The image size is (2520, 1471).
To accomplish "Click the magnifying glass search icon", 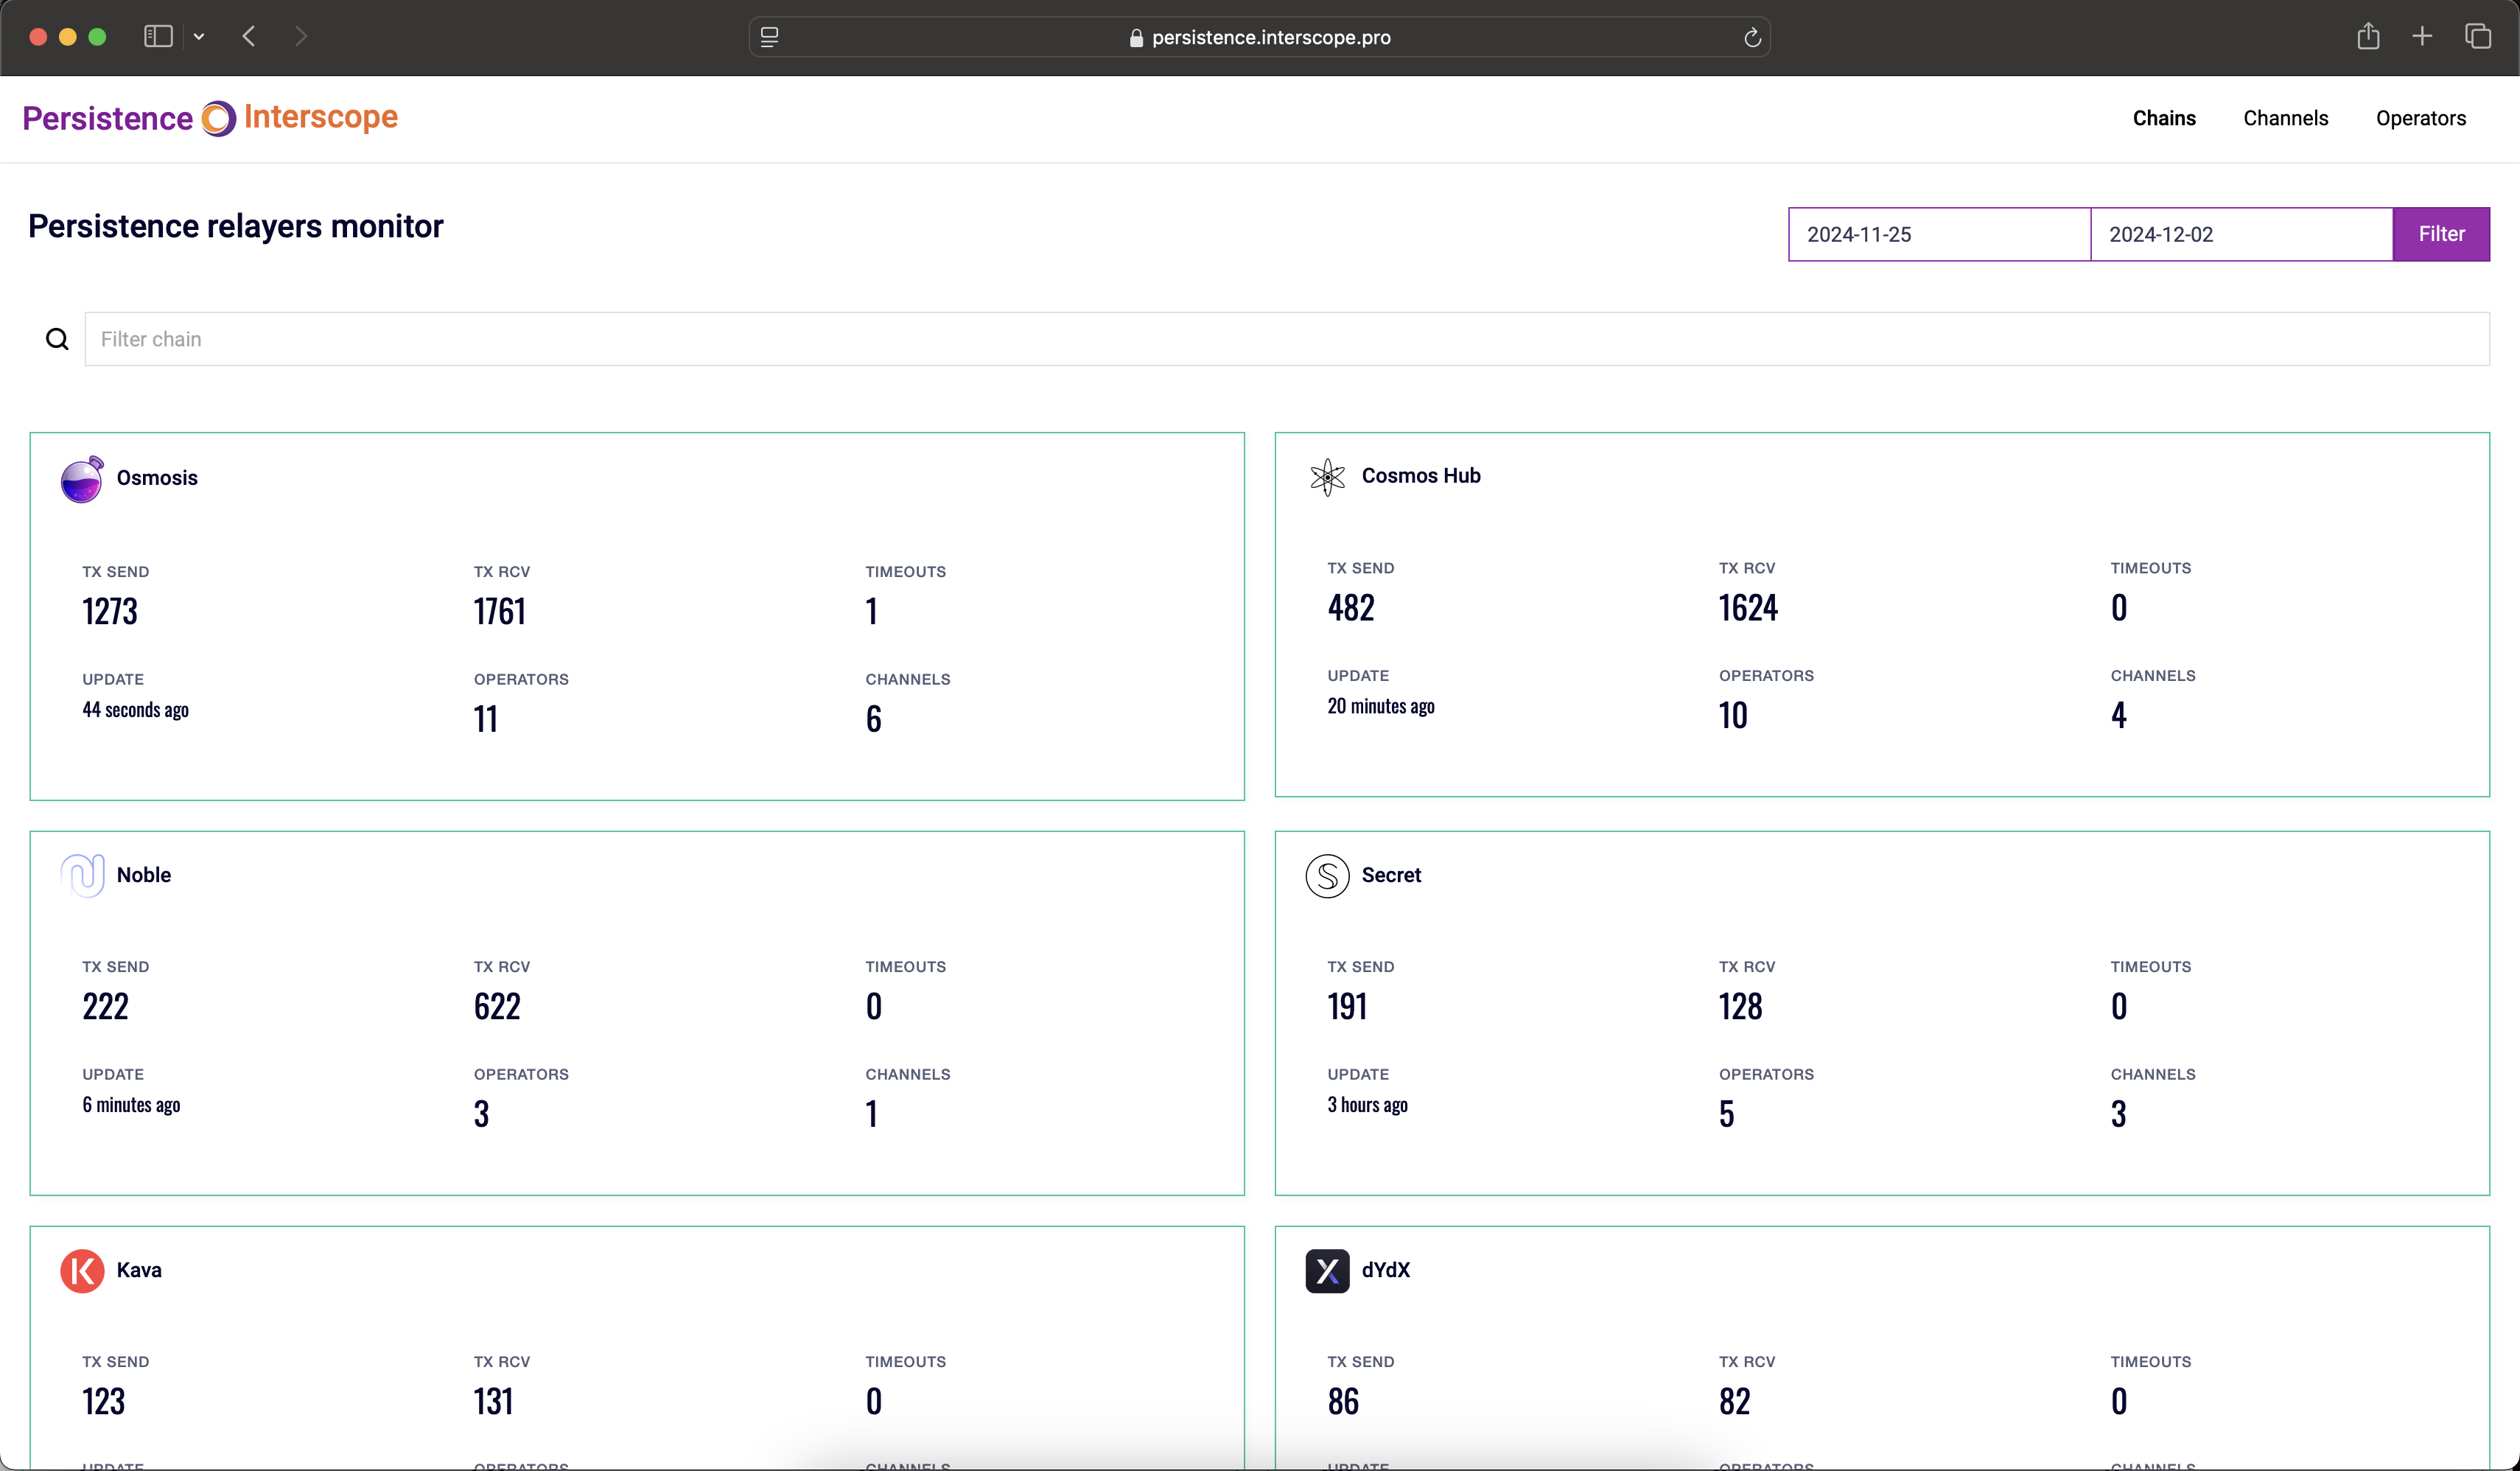I will click(x=57, y=340).
